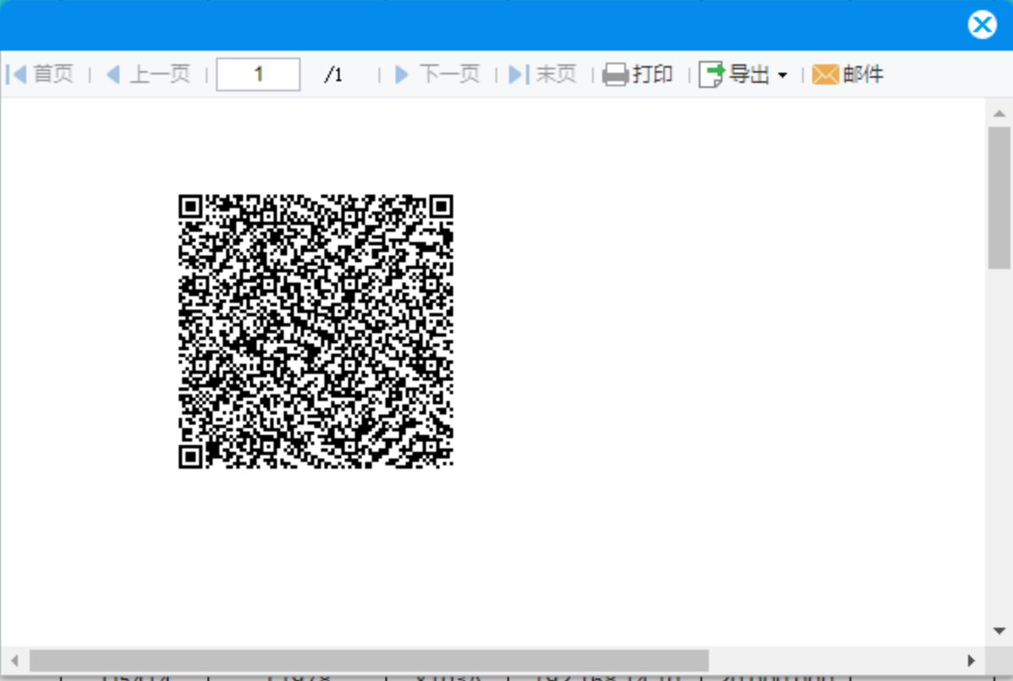
Task: Send by email with 邮件 button
Action: (x=848, y=74)
